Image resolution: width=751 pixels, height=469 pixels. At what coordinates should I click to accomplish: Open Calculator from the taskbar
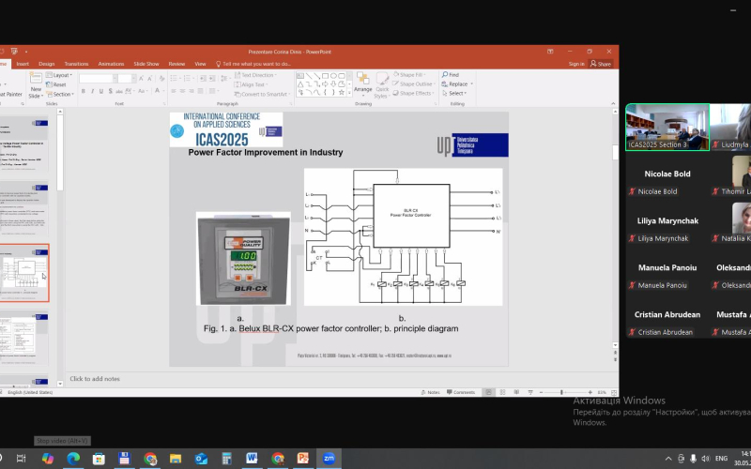pyautogui.click(x=226, y=458)
